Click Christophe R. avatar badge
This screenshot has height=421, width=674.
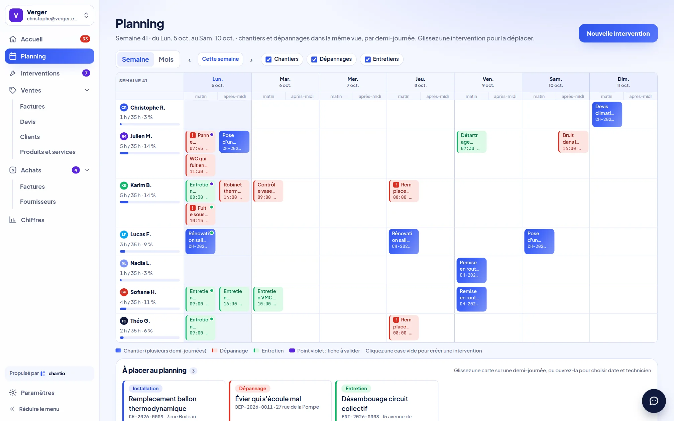[124, 108]
